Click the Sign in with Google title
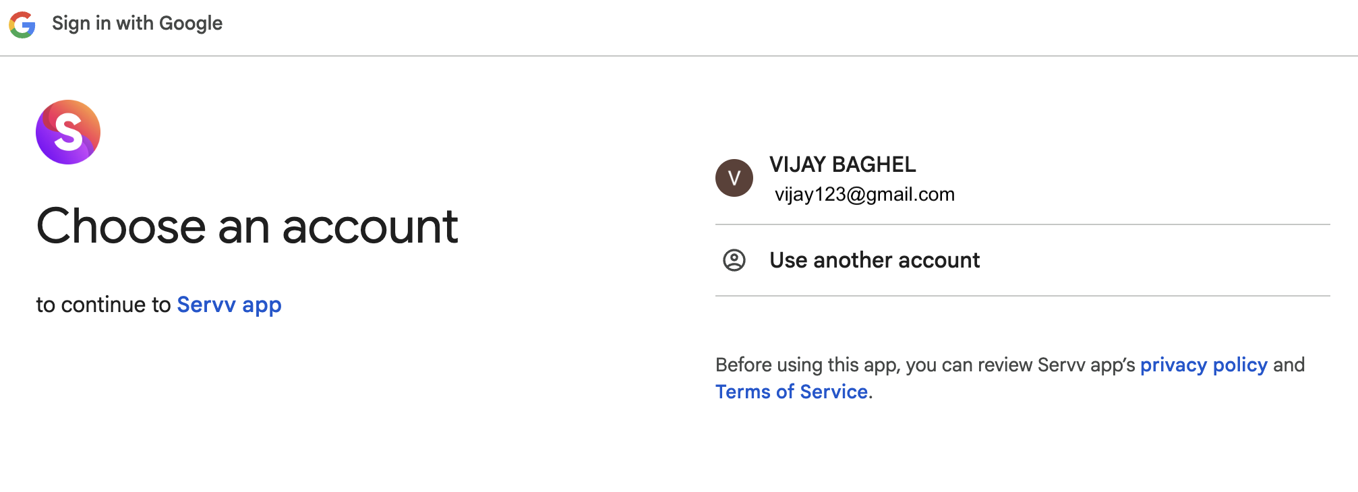Viewport: 1358px width, 492px height. click(137, 24)
